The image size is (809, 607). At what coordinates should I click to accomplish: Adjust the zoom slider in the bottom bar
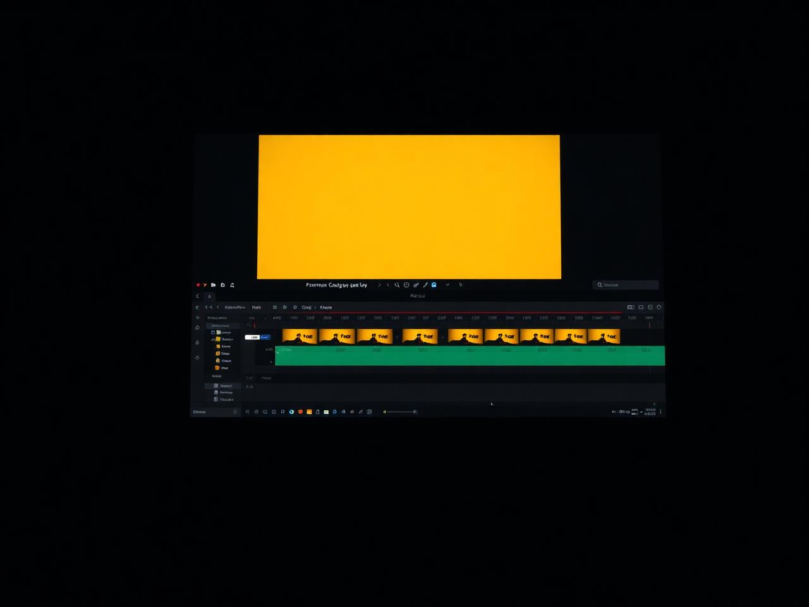tap(401, 412)
